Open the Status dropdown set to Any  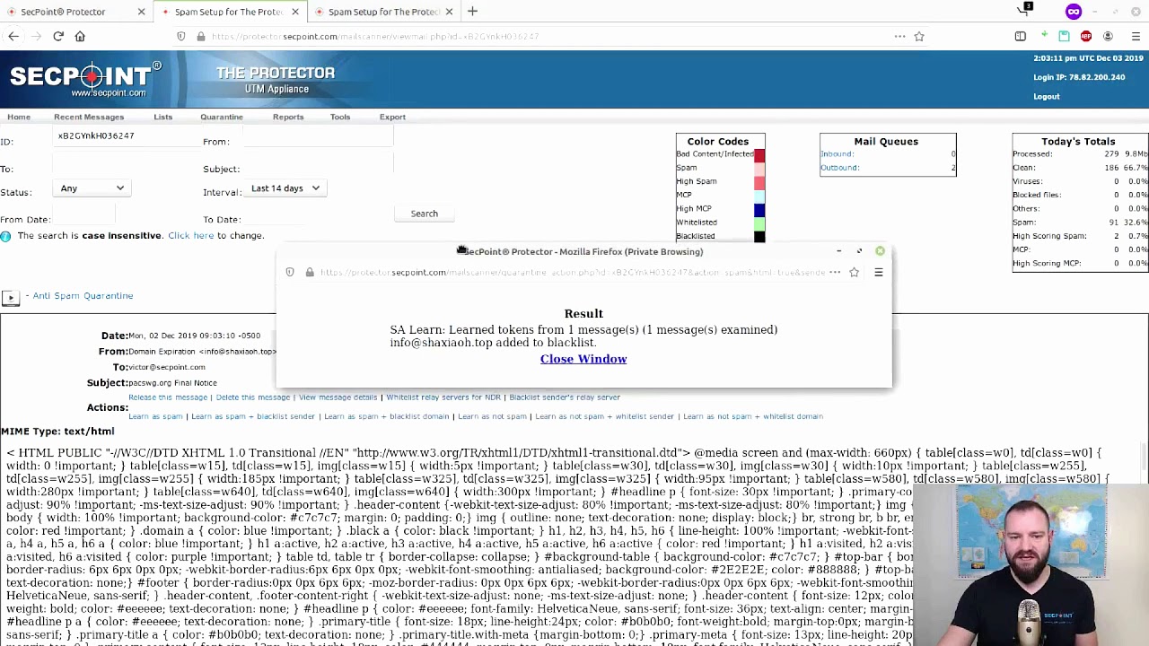coord(91,188)
